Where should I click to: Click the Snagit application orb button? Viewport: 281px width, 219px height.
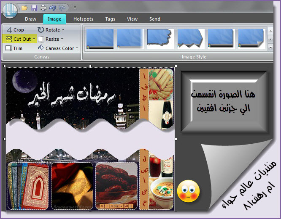point(9,10)
